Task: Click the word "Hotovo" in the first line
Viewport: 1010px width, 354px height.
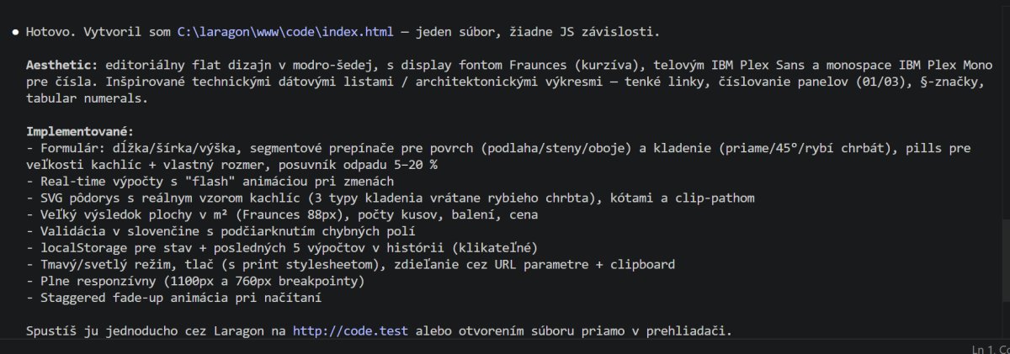Action: (x=47, y=32)
